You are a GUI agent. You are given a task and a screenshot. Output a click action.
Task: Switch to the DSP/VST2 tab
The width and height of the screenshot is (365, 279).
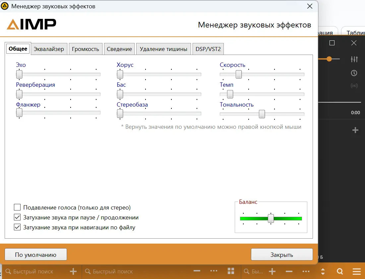coord(208,49)
